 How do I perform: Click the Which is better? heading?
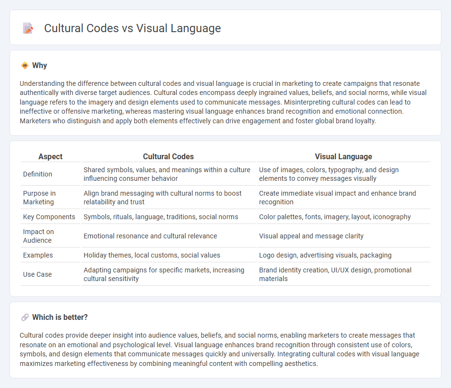[x=60, y=317]
